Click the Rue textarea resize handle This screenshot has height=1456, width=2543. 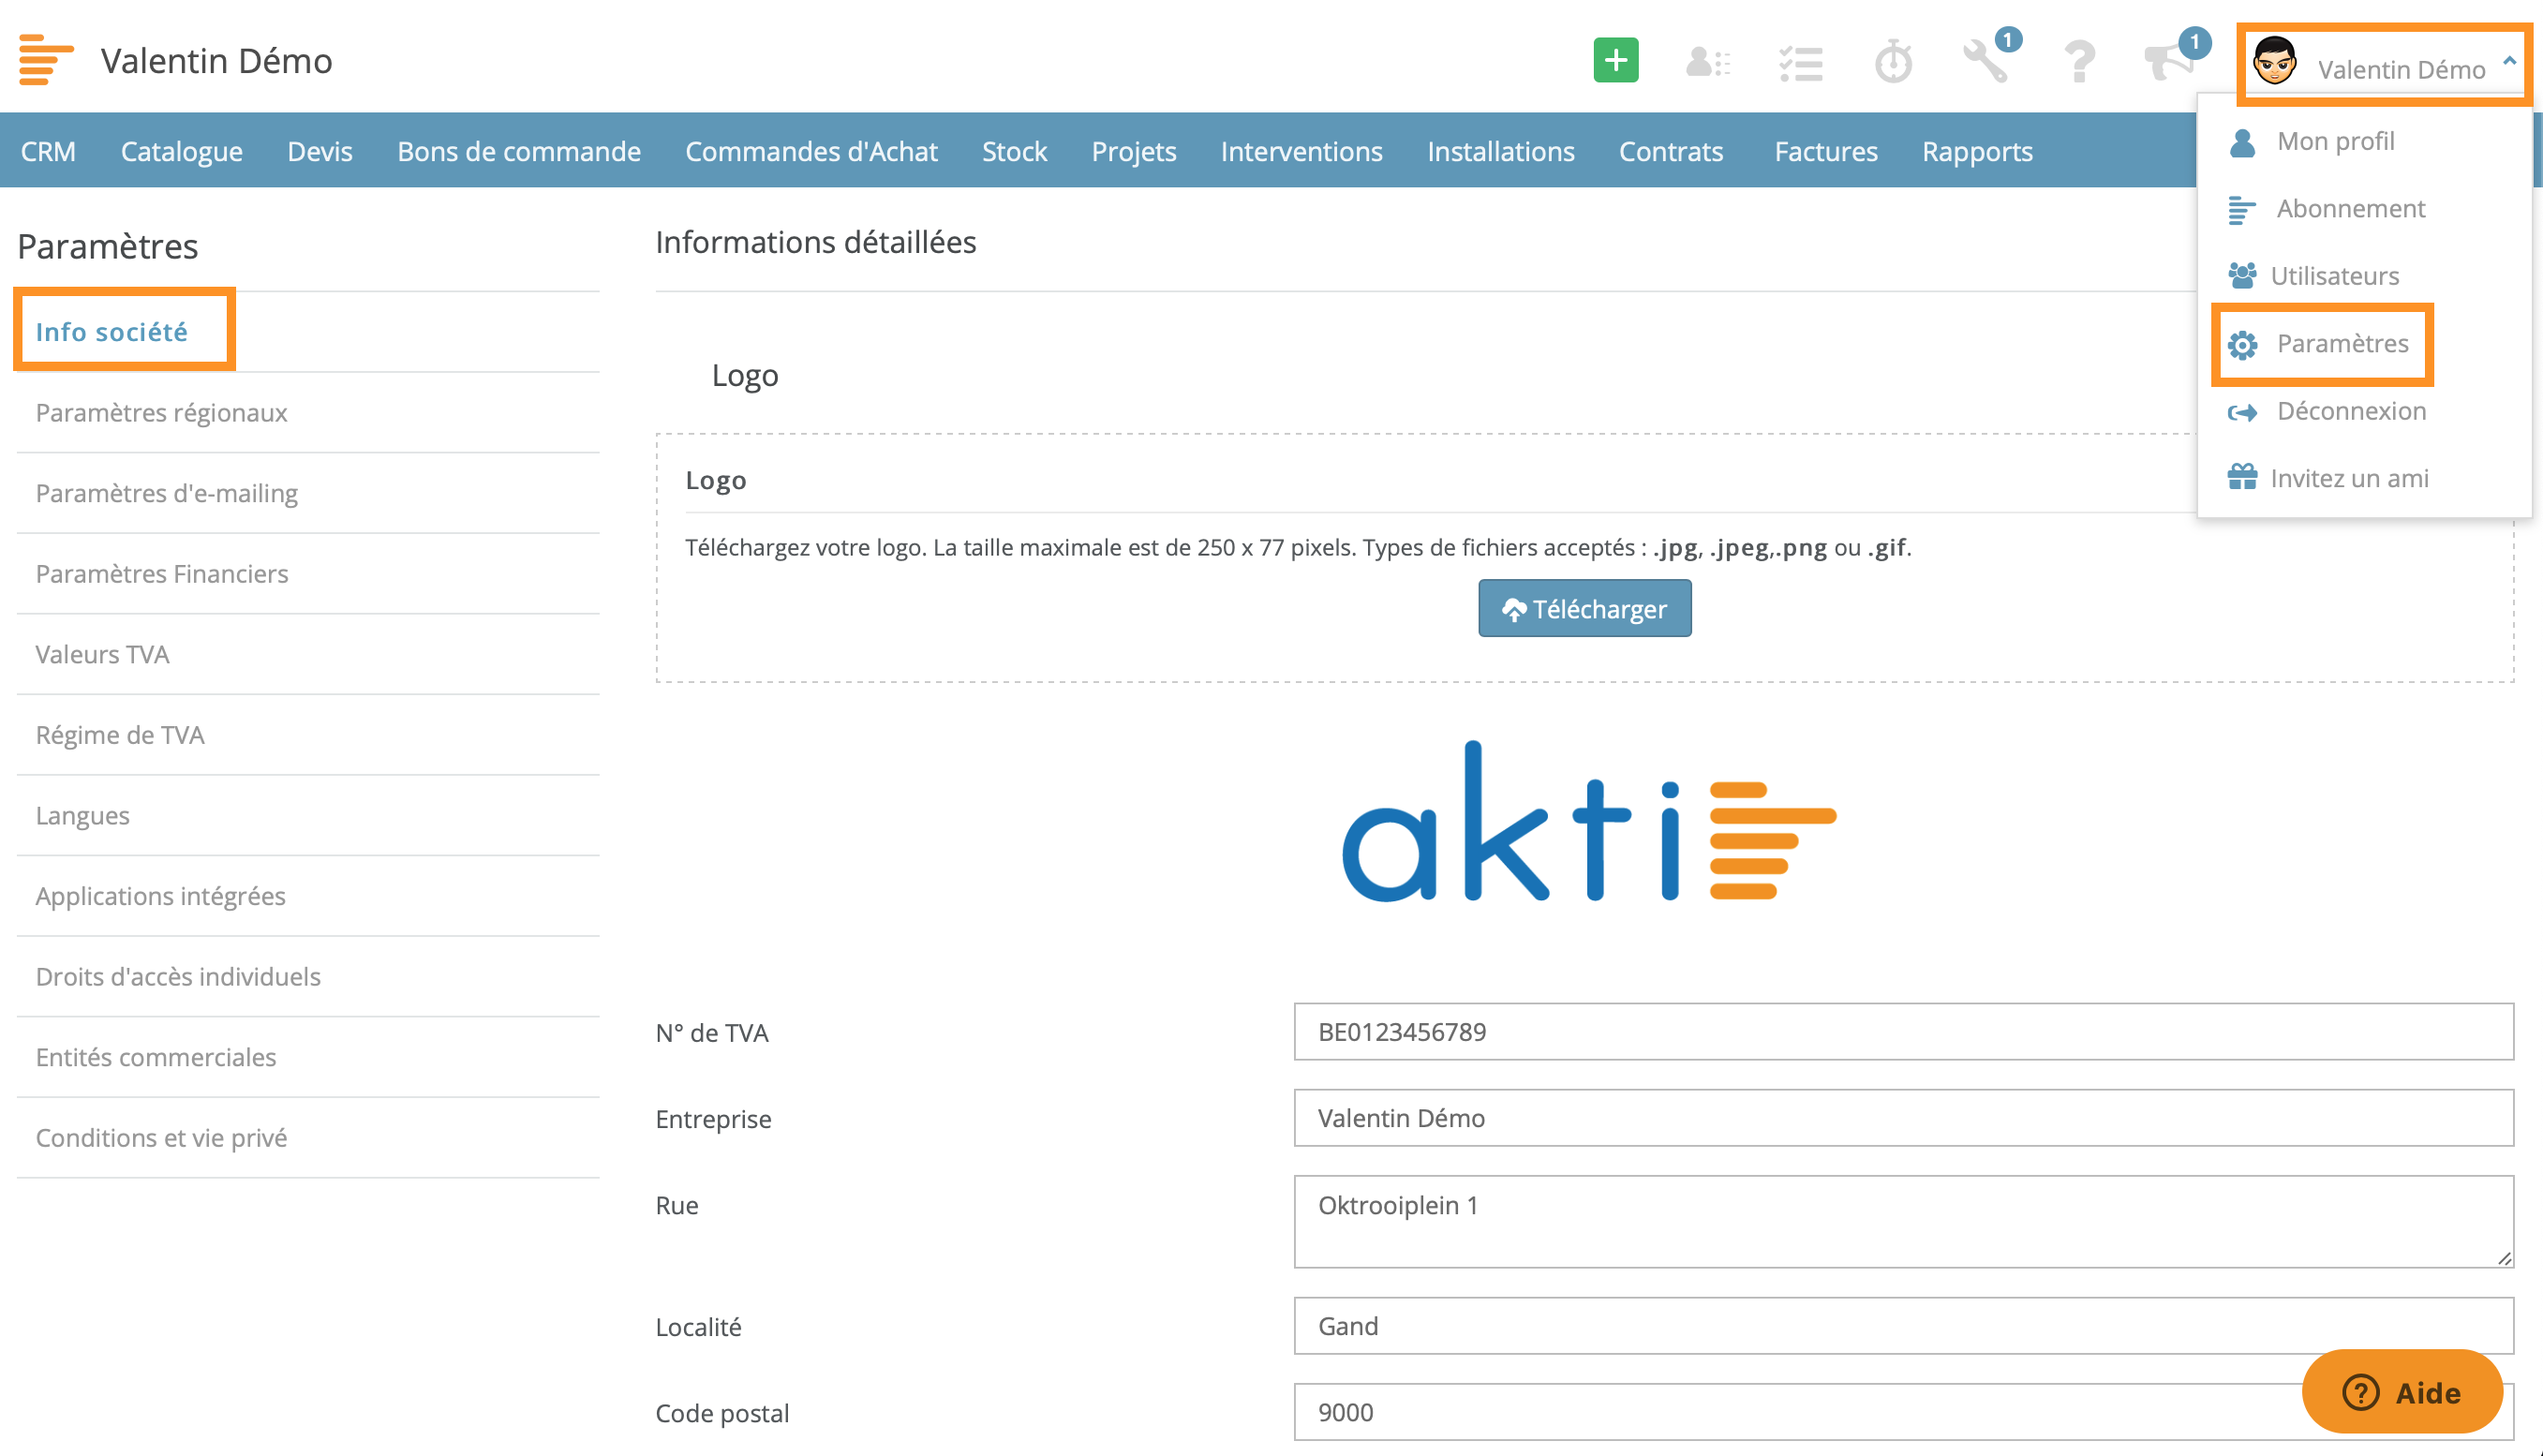(x=2503, y=1258)
